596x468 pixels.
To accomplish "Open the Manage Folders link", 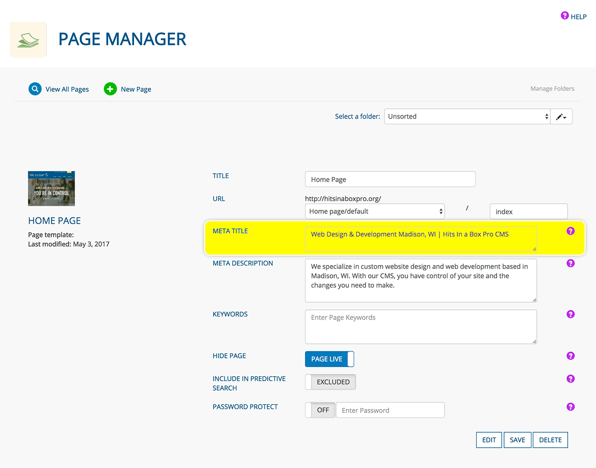I will [x=552, y=89].
